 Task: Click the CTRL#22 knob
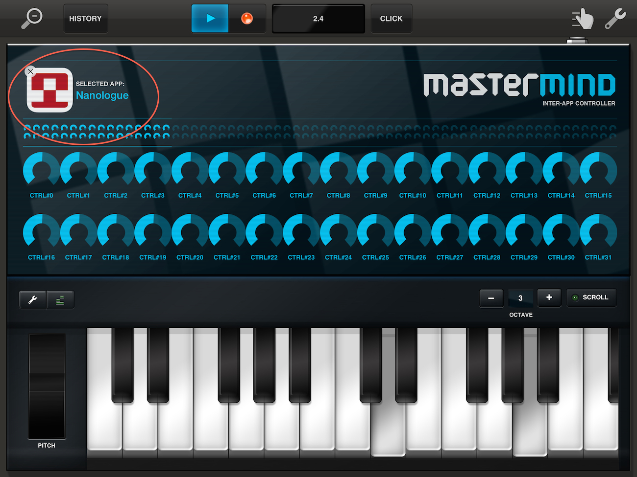coord(264,231)
